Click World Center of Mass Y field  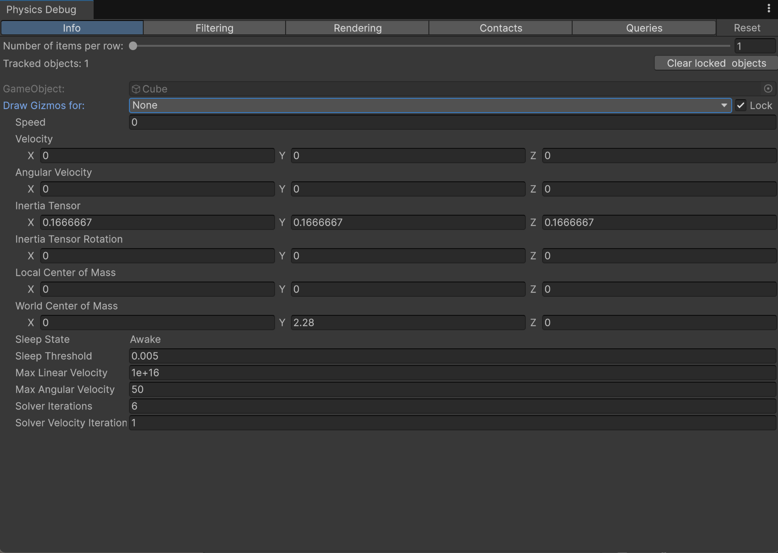[408, 323]
